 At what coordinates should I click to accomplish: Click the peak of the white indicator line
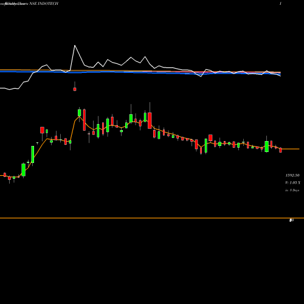[75, 46]
